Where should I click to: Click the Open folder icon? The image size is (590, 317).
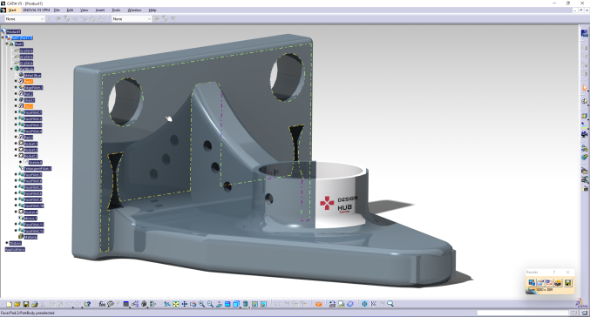pyautogui.click(x=17, y=304)
